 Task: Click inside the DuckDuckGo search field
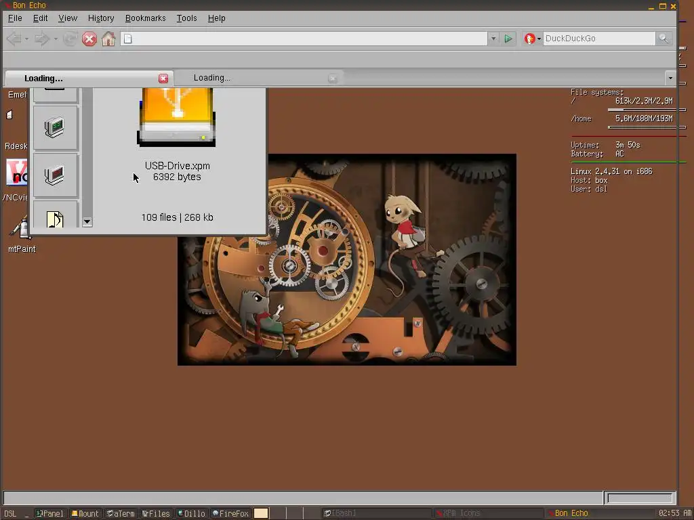coord(599,39)
